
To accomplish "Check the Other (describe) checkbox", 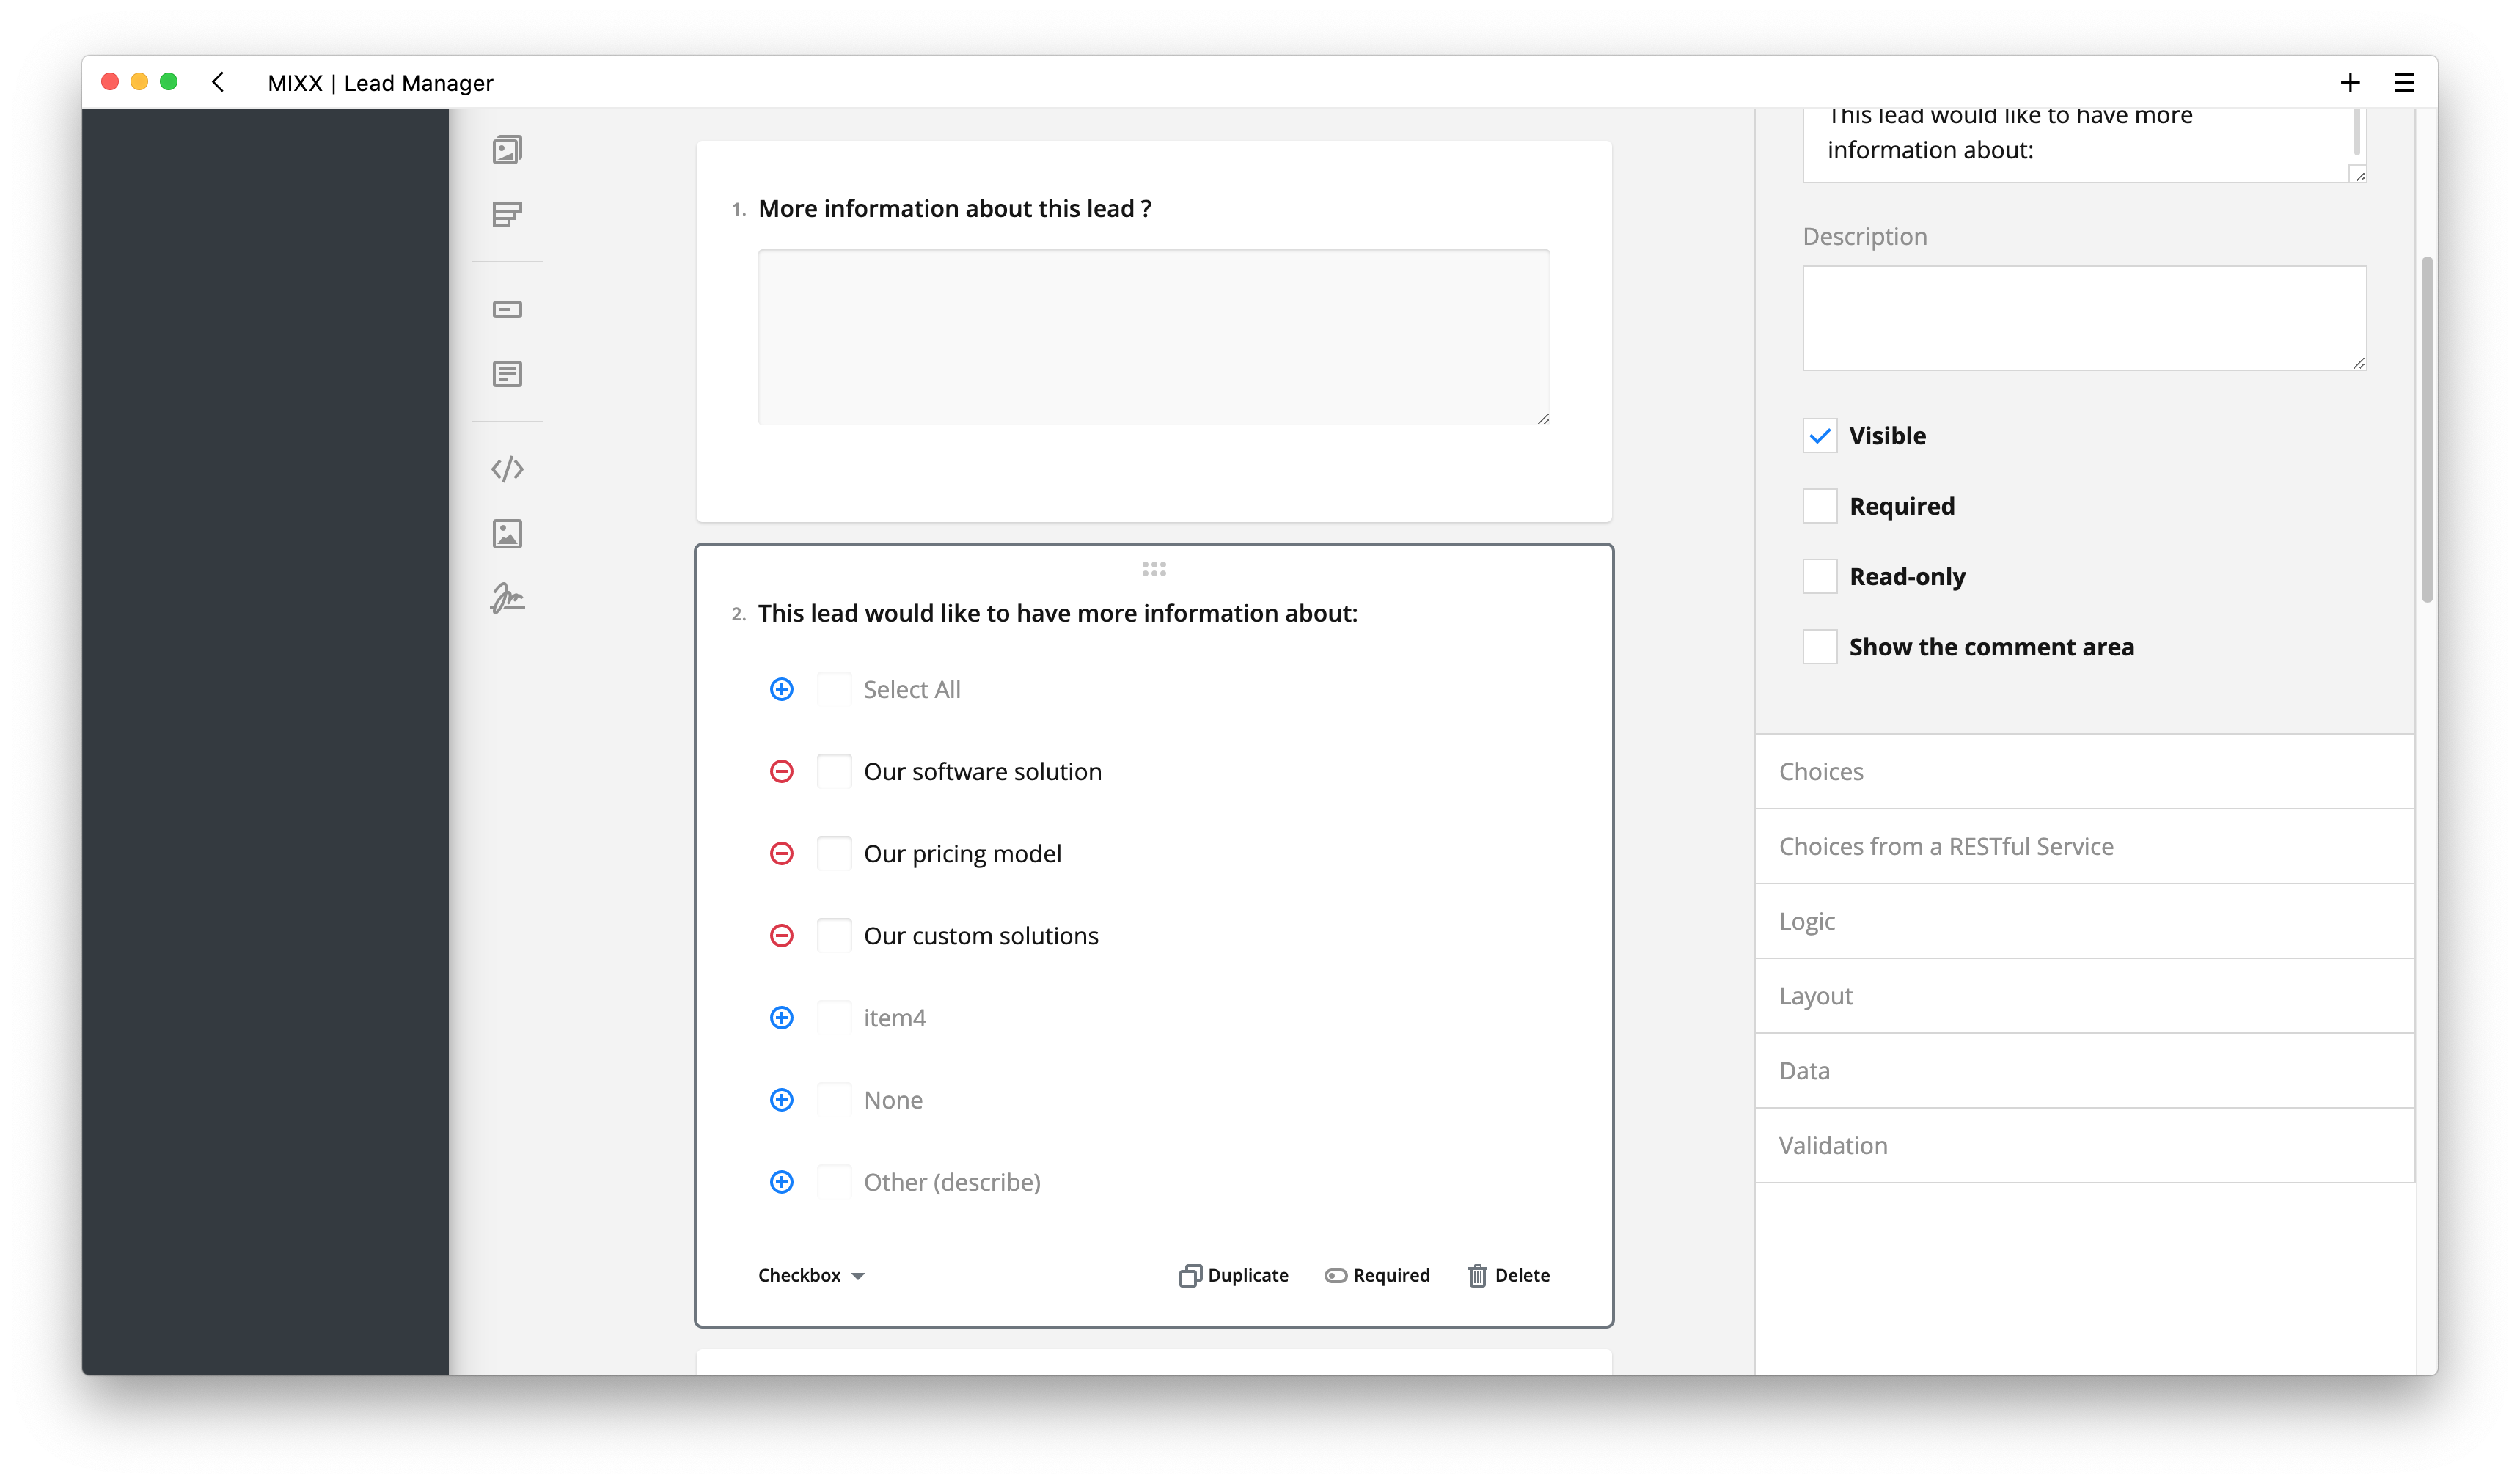I will click(834, 1181).
